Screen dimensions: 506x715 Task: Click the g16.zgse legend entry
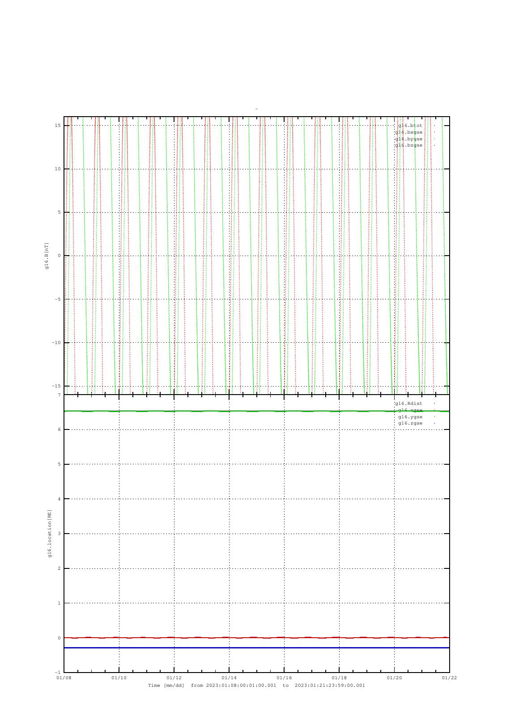point(410,423)
